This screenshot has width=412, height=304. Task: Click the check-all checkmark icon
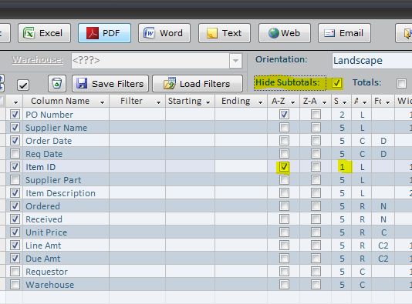point(23,85)
